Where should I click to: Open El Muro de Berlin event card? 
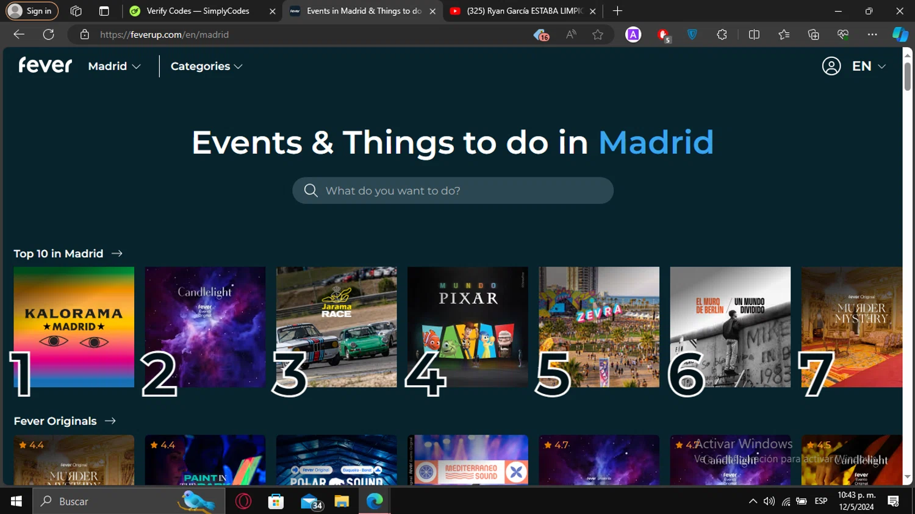pyautogui.click(x=730, y=327)
